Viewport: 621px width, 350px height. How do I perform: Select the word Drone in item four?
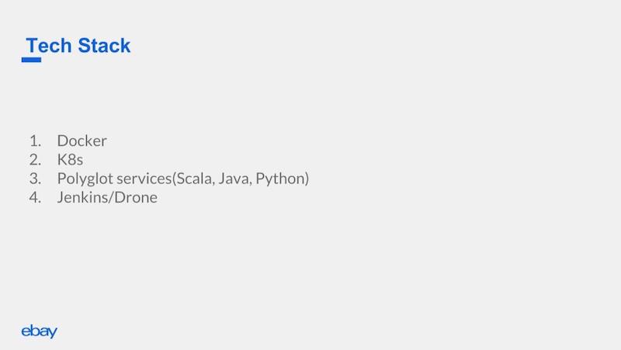point(133,197)
